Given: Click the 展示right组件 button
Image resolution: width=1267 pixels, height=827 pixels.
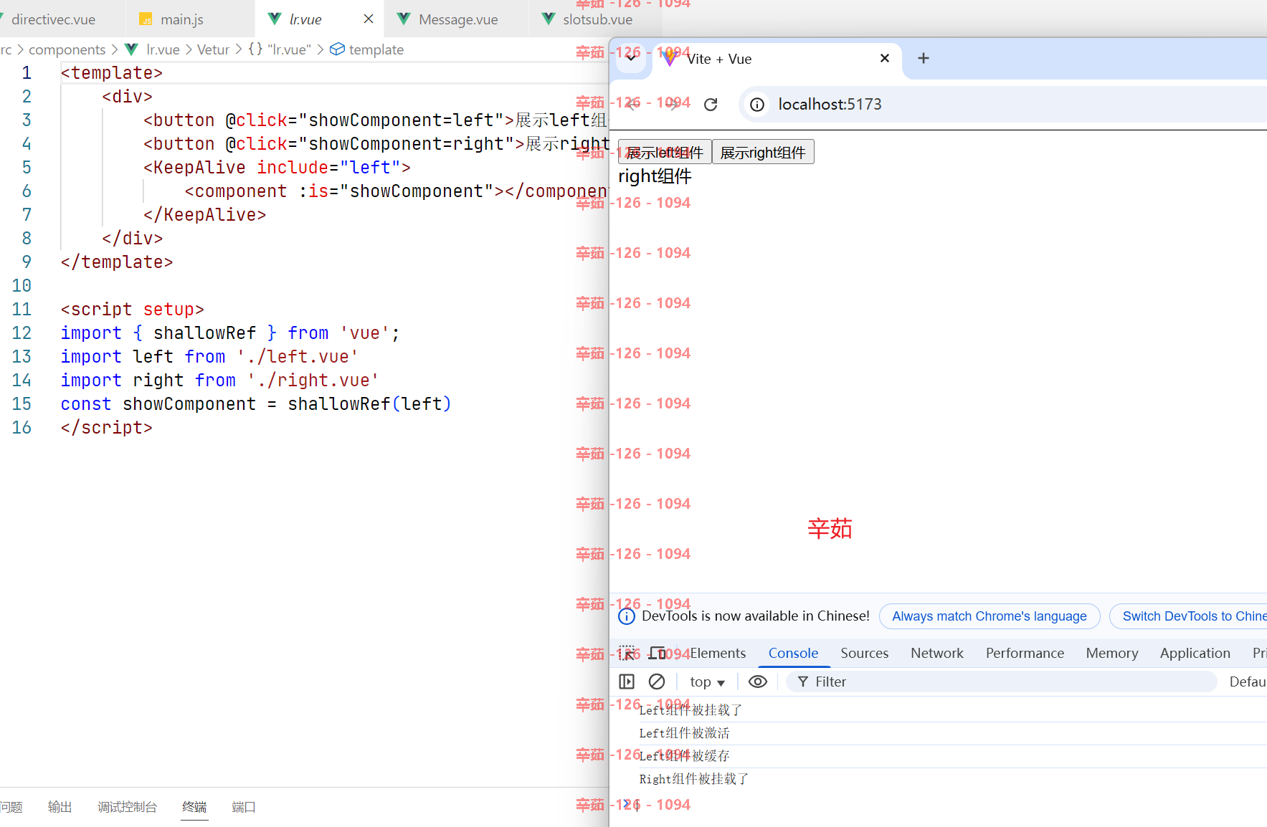Looking at the screenshot, I should [763, 152].
